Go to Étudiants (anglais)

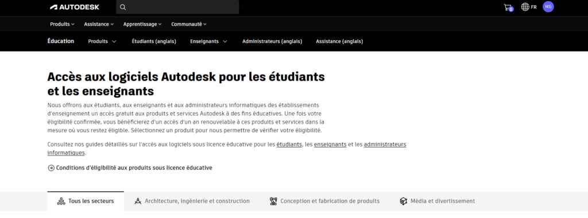(154, 42)
